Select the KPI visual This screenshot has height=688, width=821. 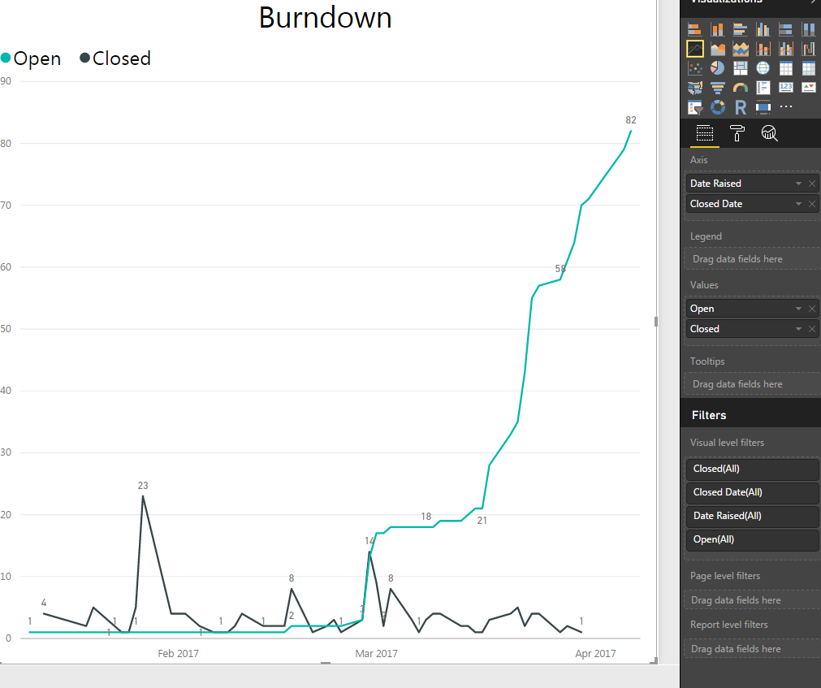[809, 88]
